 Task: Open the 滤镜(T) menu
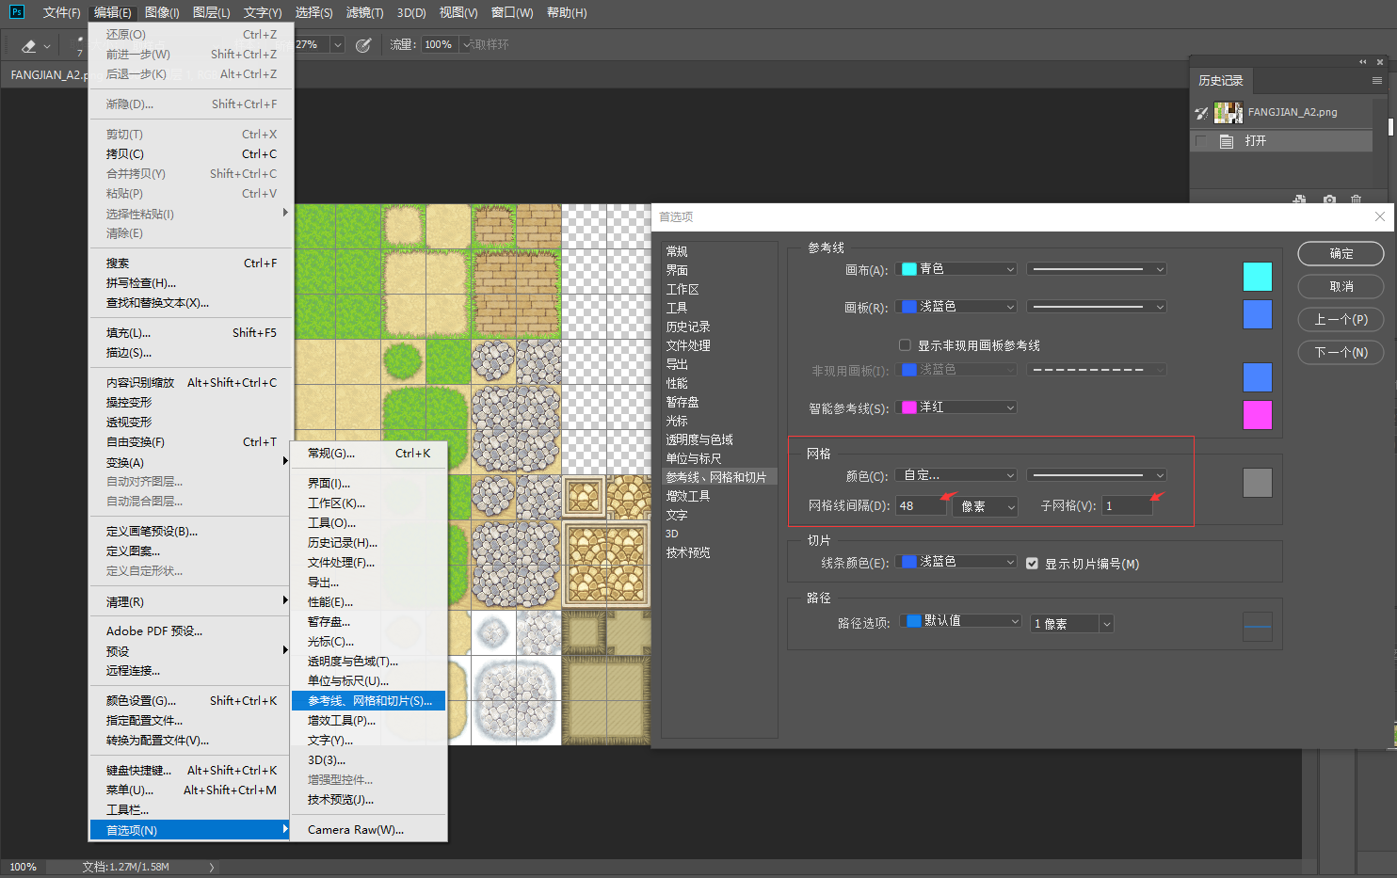[x=365, y=12]
